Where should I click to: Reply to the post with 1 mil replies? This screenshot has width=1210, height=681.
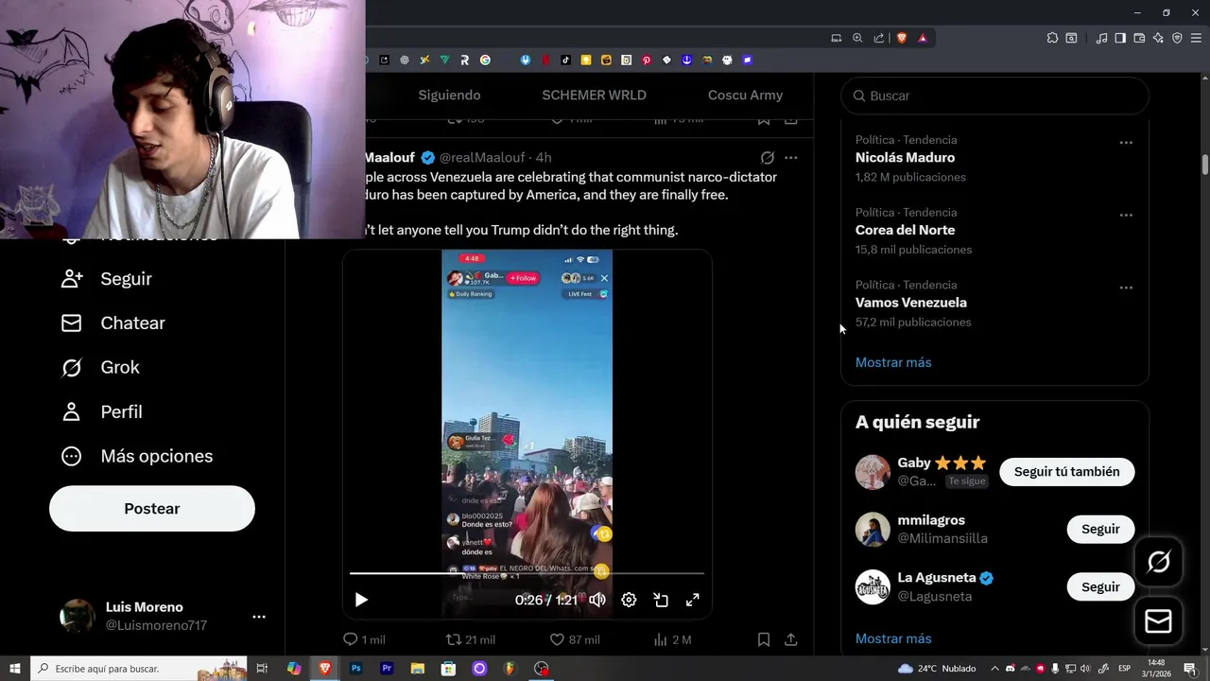coord(364,639)
